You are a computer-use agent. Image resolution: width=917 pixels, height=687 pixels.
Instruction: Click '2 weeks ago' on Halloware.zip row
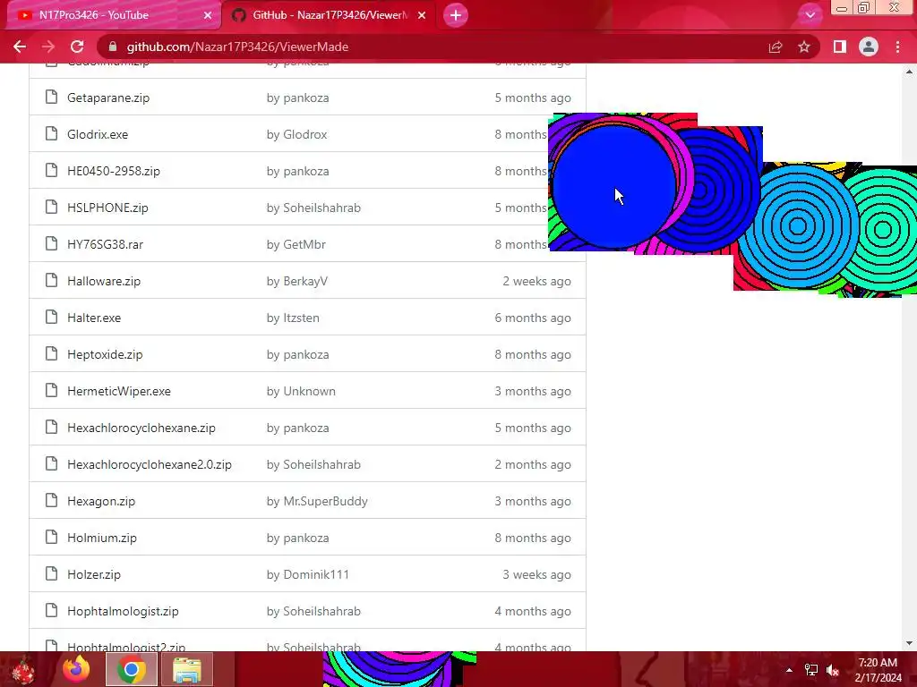[537, 281]
